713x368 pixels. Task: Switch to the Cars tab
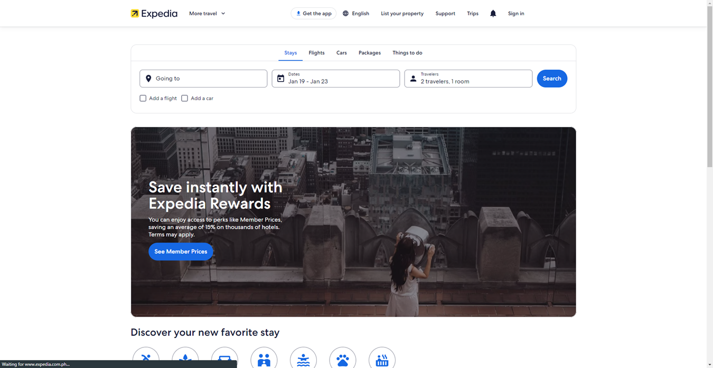[x=342, y=53]
